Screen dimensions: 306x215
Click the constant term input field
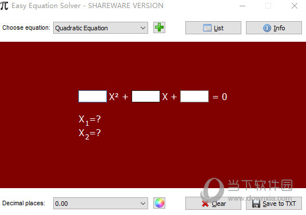(x=194, y=97)
